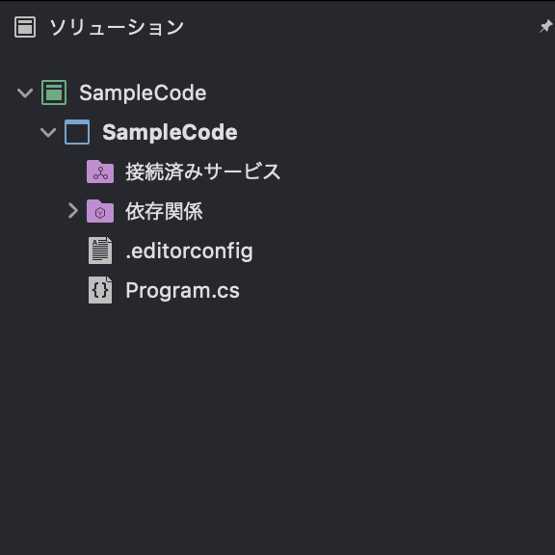555x555 pixels.
Task: Click the .editorconfig text file icon
Action: coord(100,251)
